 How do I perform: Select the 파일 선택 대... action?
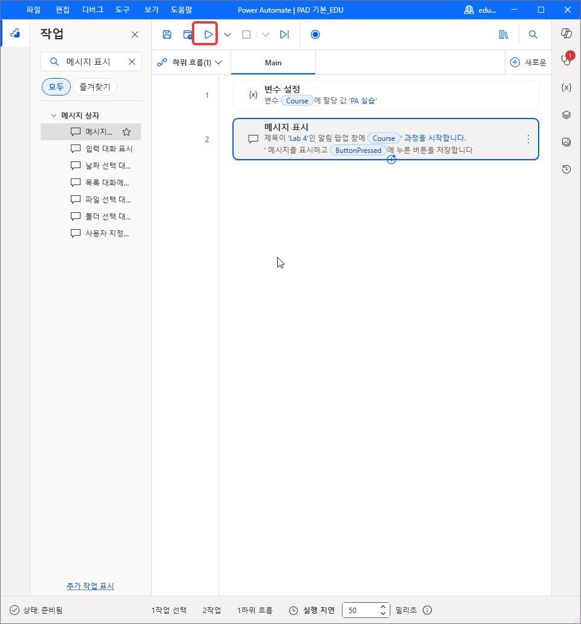coord(91,200)
